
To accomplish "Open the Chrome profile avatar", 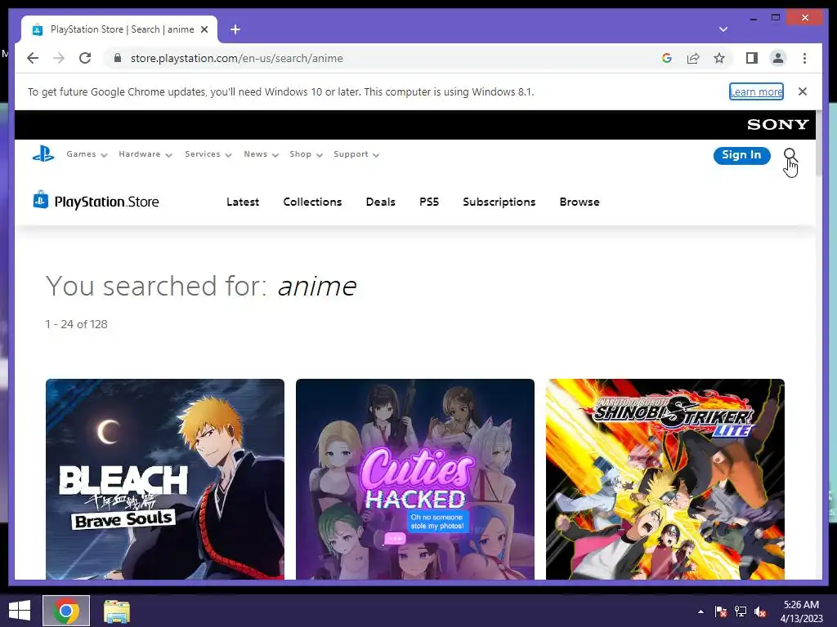I will click(778, 58).
